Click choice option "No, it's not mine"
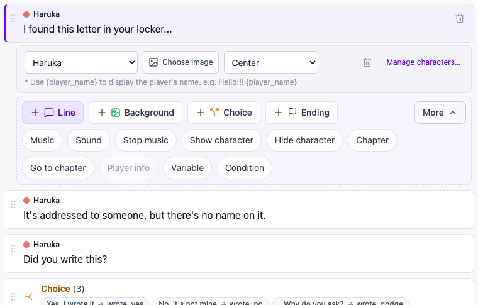 (x=211, y=302)
